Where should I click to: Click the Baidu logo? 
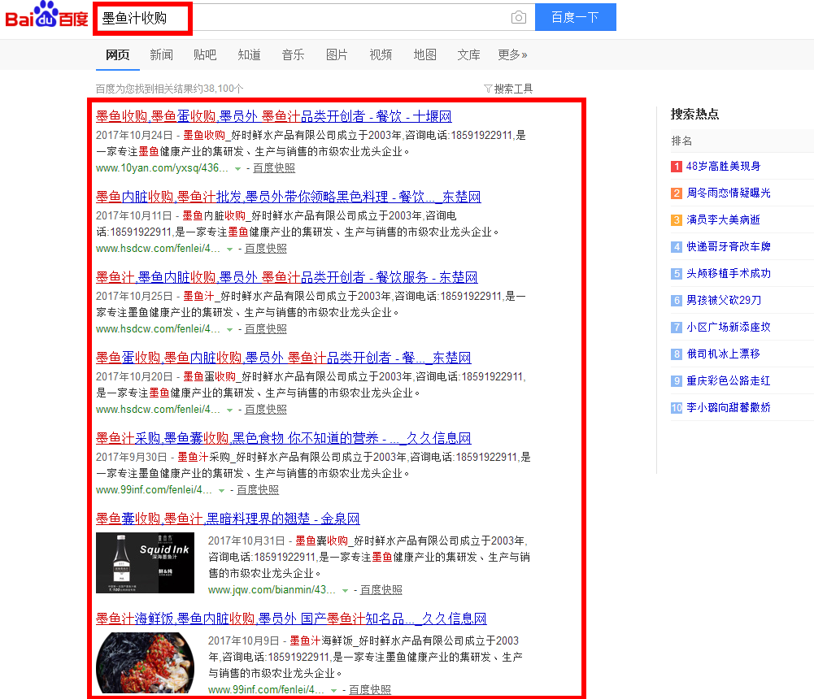[46, 17]
